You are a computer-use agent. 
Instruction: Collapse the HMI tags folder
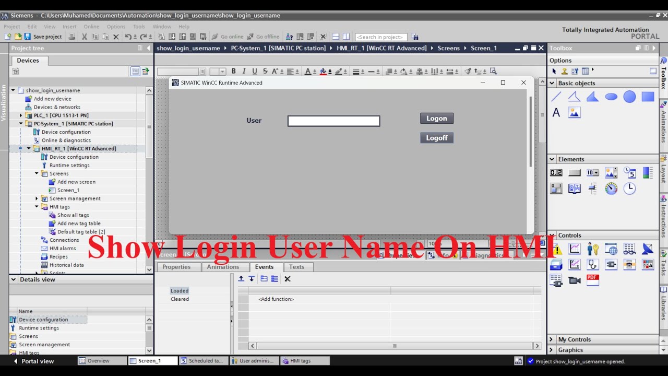(x=37, y=207)
